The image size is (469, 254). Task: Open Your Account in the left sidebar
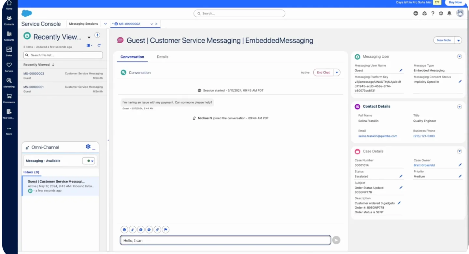coord(9,114)
